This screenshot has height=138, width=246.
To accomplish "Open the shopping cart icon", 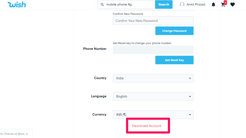I will coord(223,5).
